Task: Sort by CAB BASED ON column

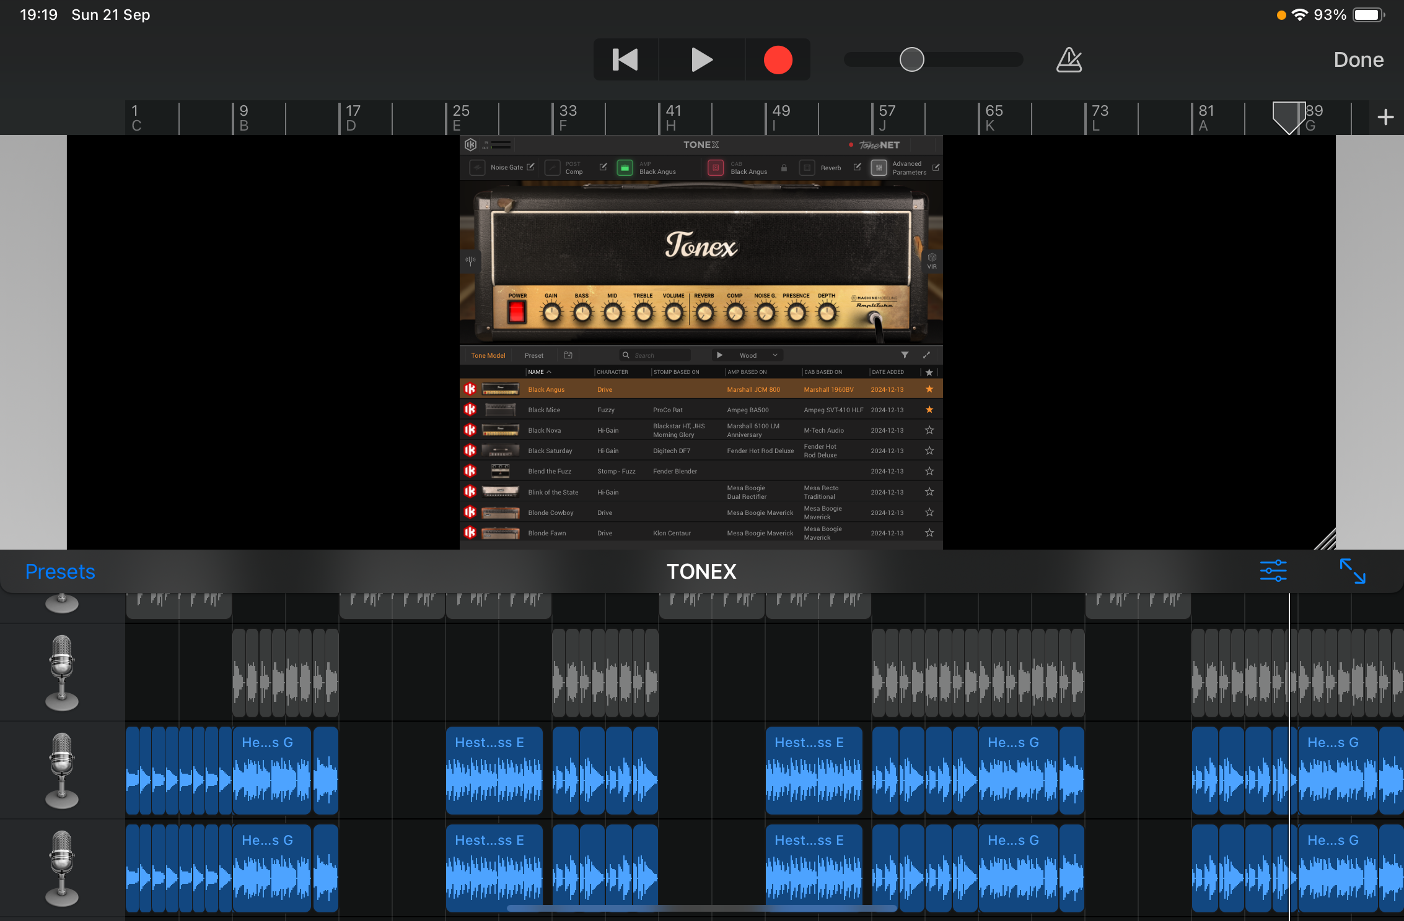Action: (x=823, y=372)
